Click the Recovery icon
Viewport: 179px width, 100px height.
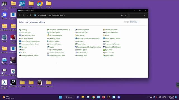(x=20, y=47)
